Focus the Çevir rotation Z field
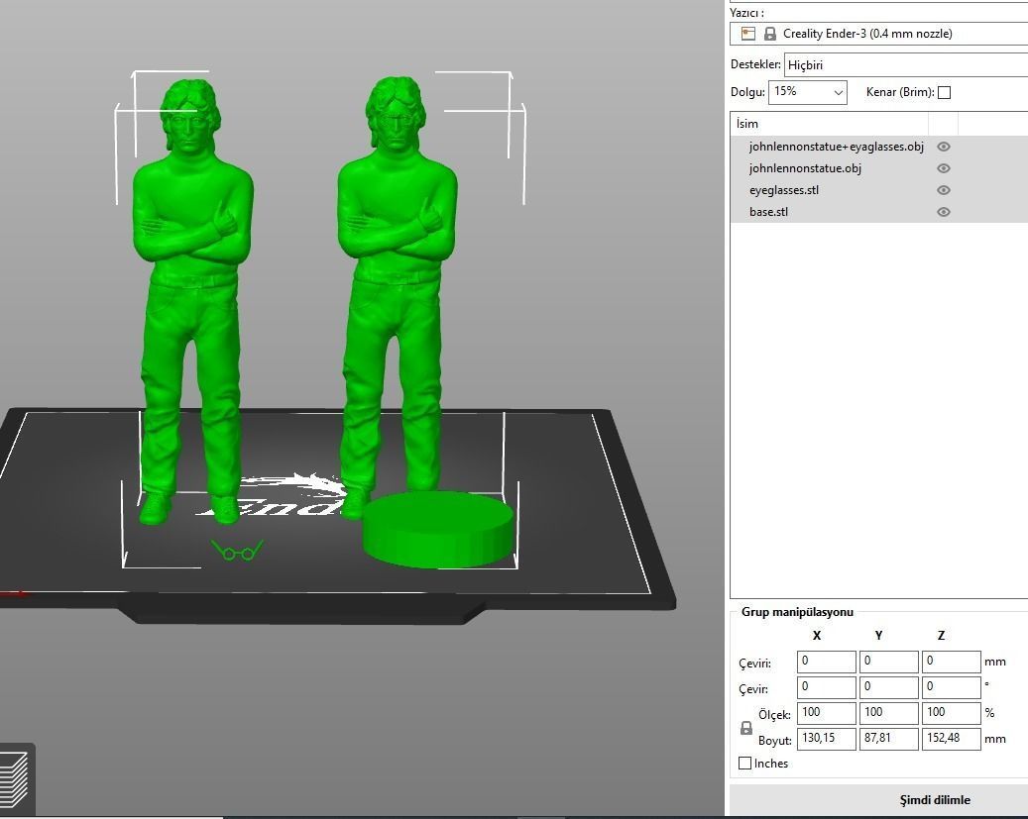 pos(951,686)
